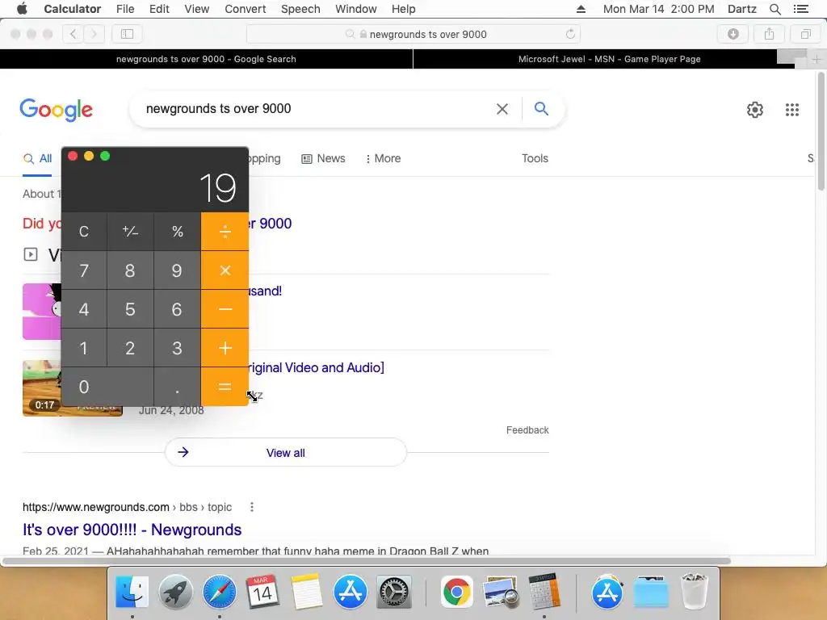Open the Safari share button

click(769, 34)
